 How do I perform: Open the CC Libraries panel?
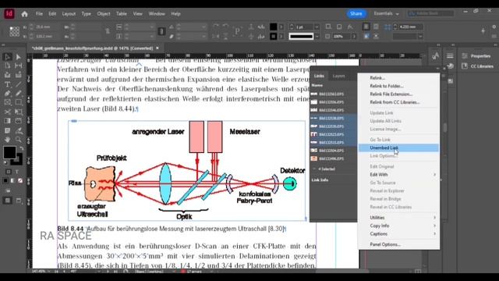pos(478,66)
